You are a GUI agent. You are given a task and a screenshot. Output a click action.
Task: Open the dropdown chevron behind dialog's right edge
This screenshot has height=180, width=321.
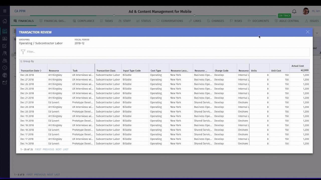pos(317,33)
